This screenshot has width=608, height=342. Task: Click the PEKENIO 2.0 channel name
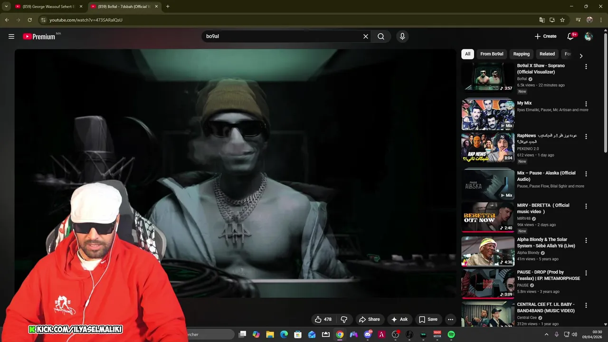(x=528, y=149)
